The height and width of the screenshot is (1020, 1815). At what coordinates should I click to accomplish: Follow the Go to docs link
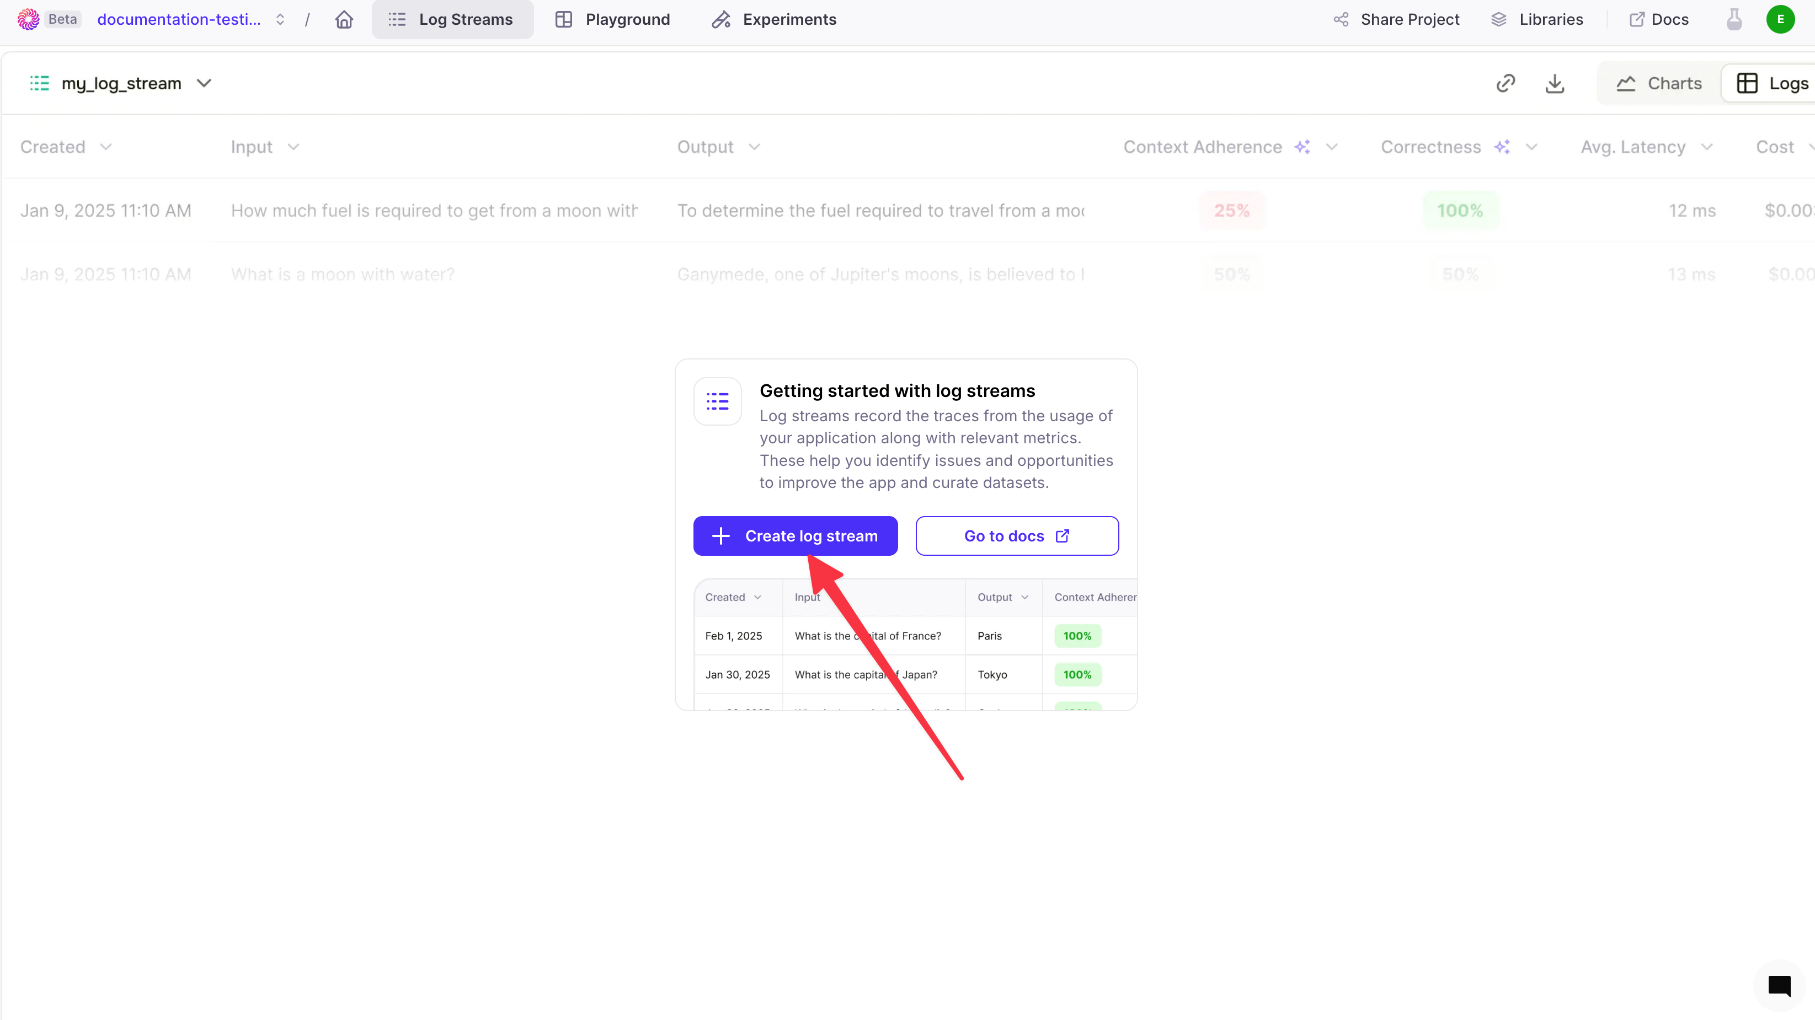click(1017, 536)
